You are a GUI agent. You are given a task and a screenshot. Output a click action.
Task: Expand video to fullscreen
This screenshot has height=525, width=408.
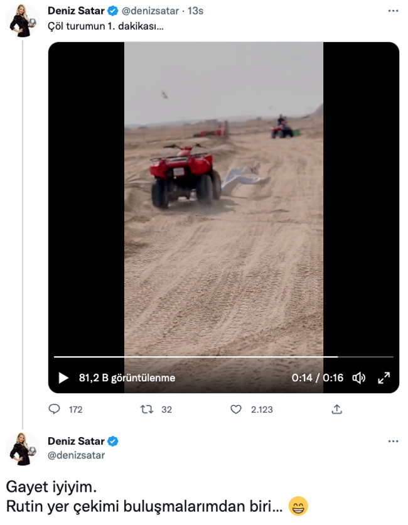(383, 378)
